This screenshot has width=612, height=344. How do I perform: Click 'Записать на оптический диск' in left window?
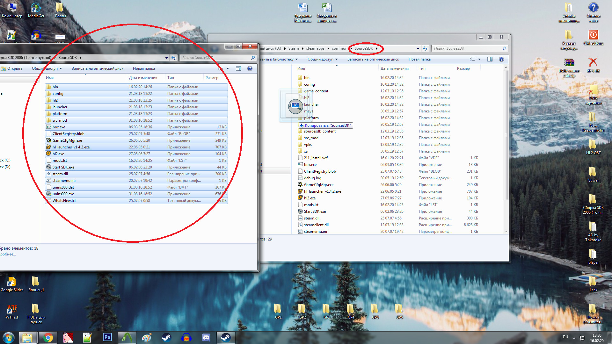click(97, 68)
